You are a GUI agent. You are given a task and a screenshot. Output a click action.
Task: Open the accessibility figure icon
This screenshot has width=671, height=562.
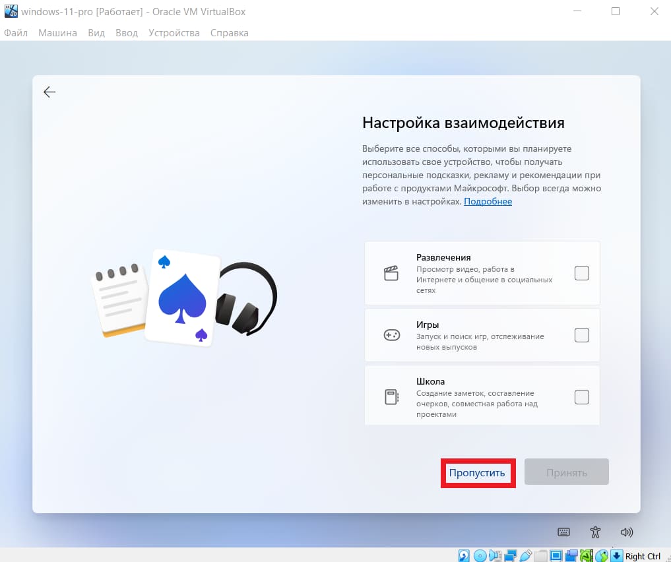(x=595, y=532)
